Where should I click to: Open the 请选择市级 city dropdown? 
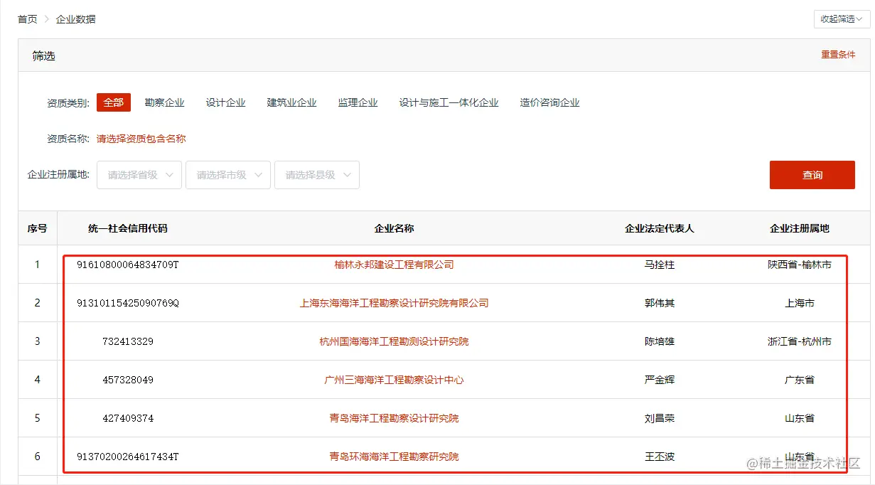(x=228, y=175)
